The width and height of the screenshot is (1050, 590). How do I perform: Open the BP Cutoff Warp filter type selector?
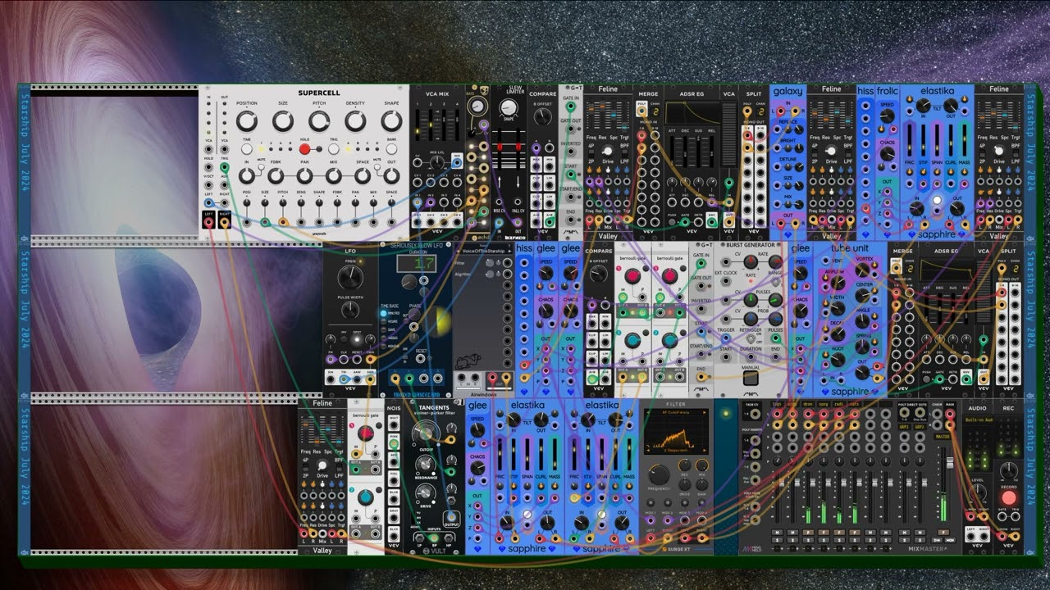[676, 412]
